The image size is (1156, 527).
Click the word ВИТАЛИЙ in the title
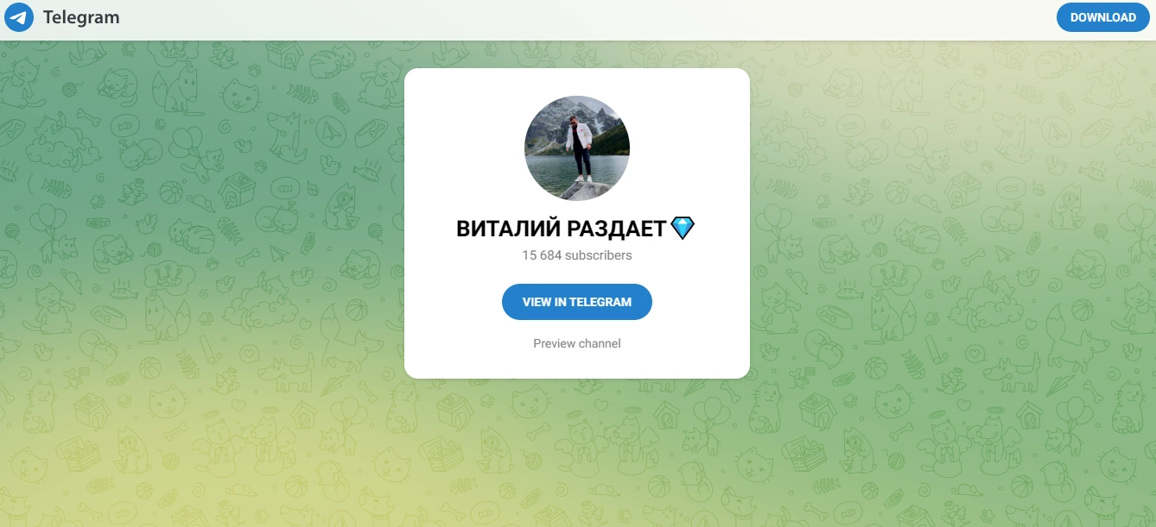(509, 229)
